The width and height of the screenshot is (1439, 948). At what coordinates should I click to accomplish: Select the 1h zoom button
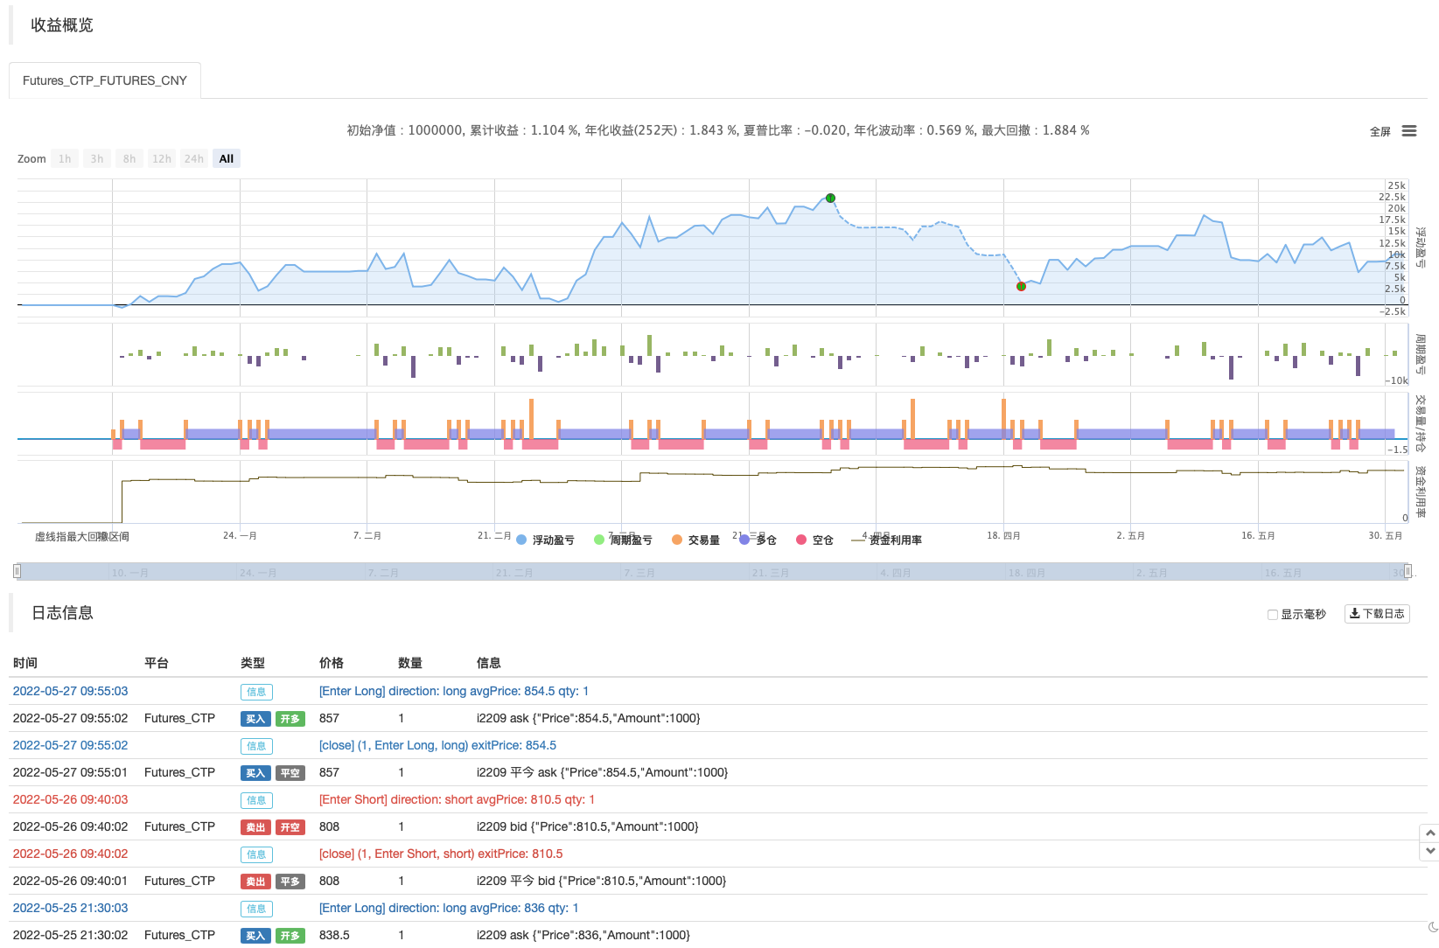click(x=65, y=158)
